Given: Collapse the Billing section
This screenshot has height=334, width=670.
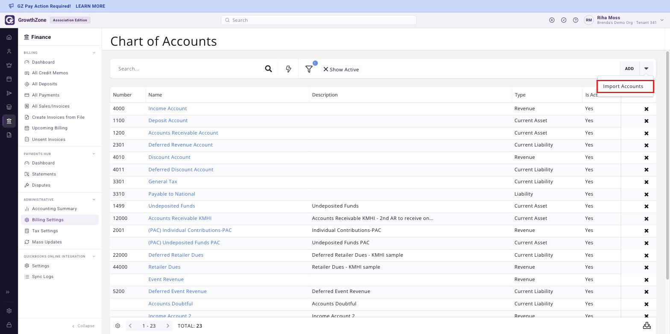Looking at the screenshot, I should [94, 53].
